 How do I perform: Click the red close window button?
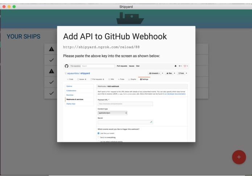(x=4, y=7)
